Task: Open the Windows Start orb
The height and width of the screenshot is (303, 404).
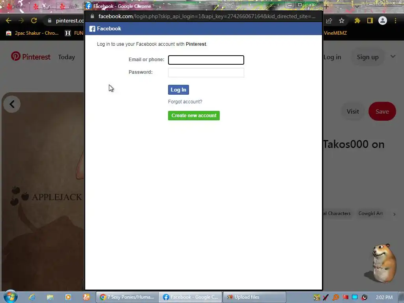Action: pyautogui.click(x=11, y=297)
